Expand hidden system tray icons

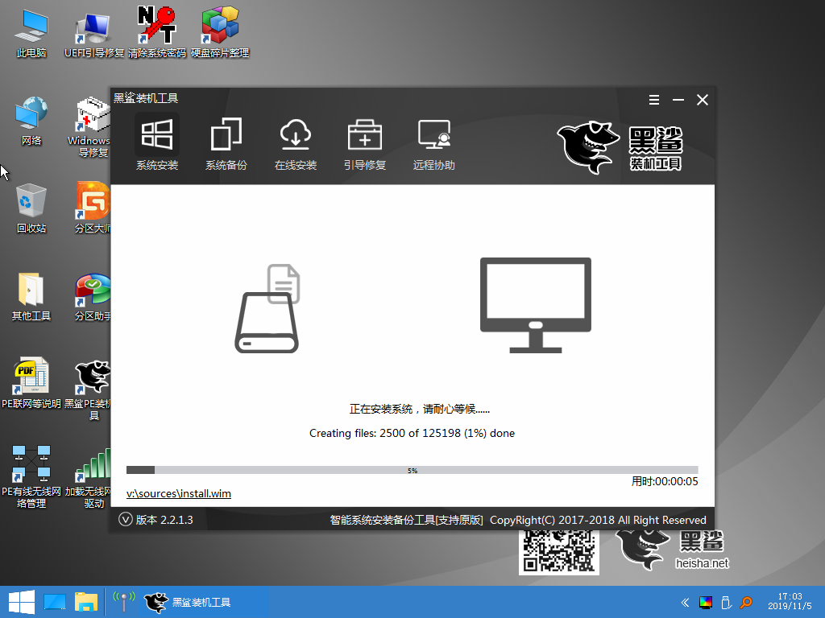[x=686, y=601]
